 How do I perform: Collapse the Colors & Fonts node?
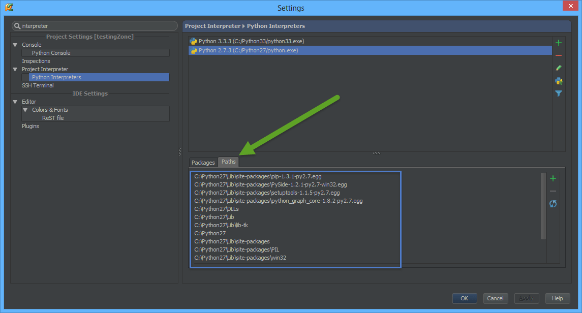[25, 109]
